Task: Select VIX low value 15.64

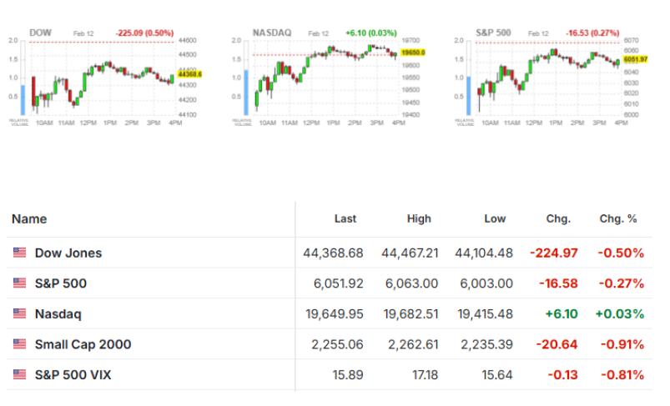Action: pos(497,375)
